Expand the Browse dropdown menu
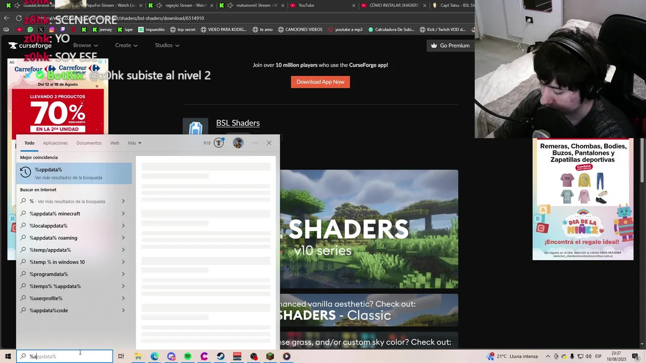 pyautogui.click(x=85, y=45)
